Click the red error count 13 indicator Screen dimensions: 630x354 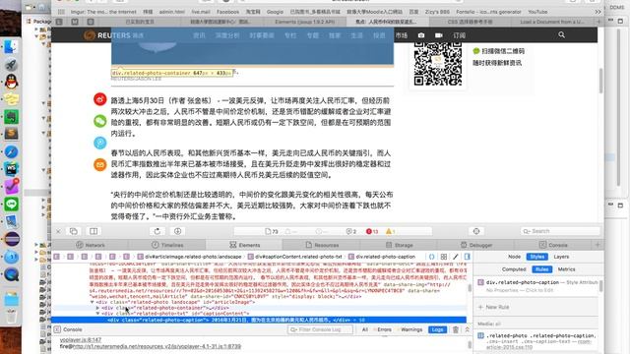pos(372,231)
